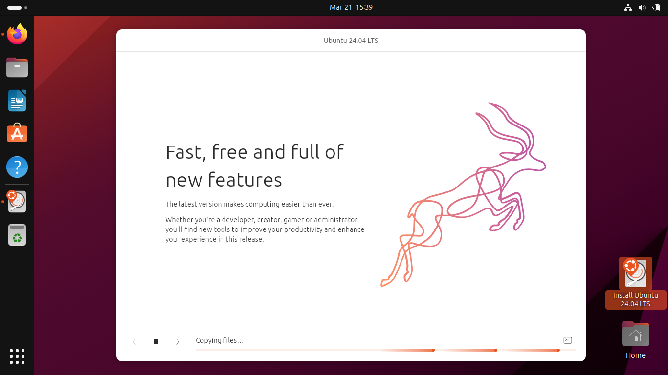The height and width of the screenshot is (375, 668).
Task: Open the Files app from the dock
Action: [x=17, y=67]
